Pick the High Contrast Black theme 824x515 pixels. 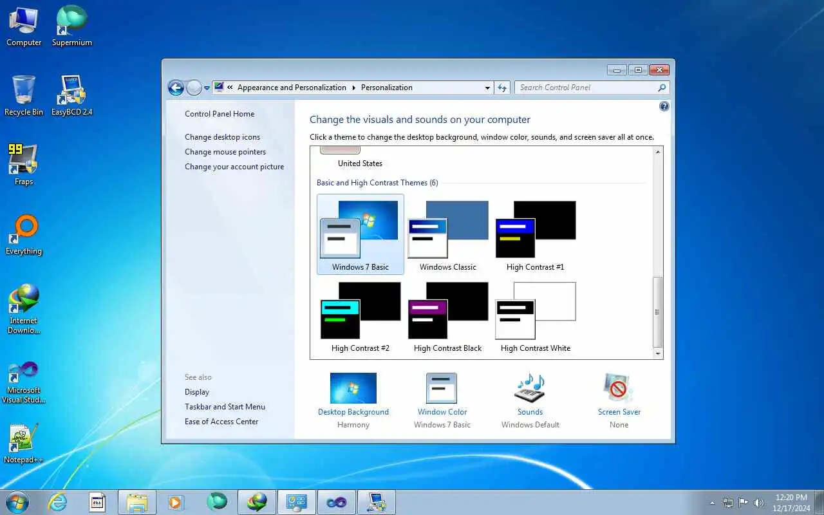point(448,316)
